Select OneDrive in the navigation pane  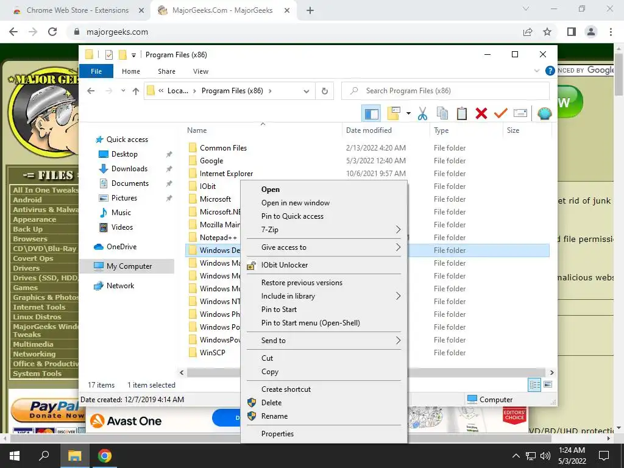click(121, 247)
